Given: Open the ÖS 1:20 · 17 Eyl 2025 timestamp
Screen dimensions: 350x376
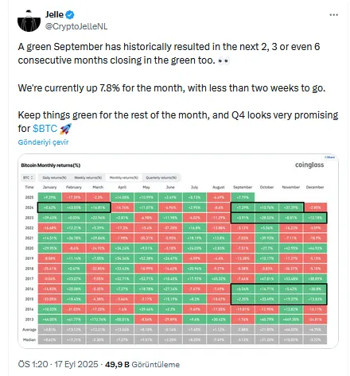Looking at the screenshot, I should click(58, 364).
